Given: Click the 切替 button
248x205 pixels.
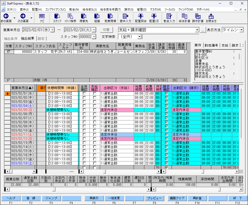Looking at the screenshot, I should tap(106, 30).
